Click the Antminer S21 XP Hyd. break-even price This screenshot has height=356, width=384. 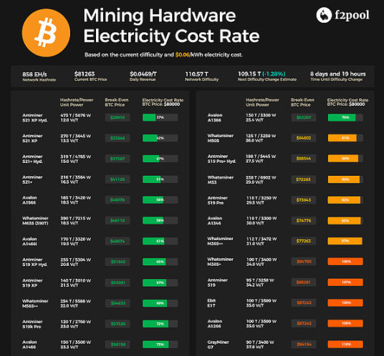pos(117,117)
